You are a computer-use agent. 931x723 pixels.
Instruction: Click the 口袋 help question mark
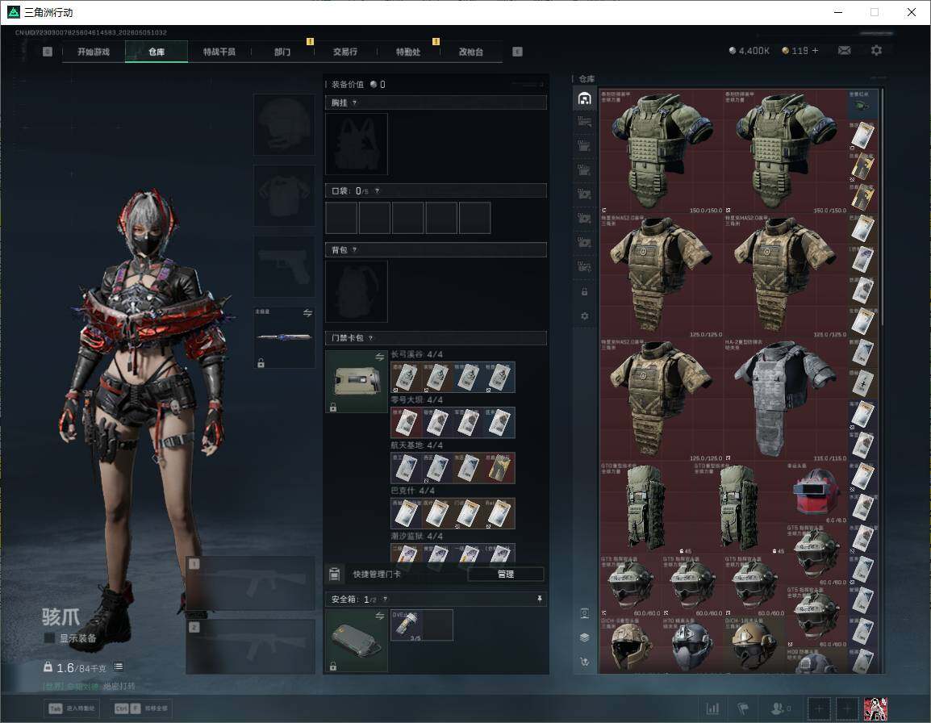[377, 190]
